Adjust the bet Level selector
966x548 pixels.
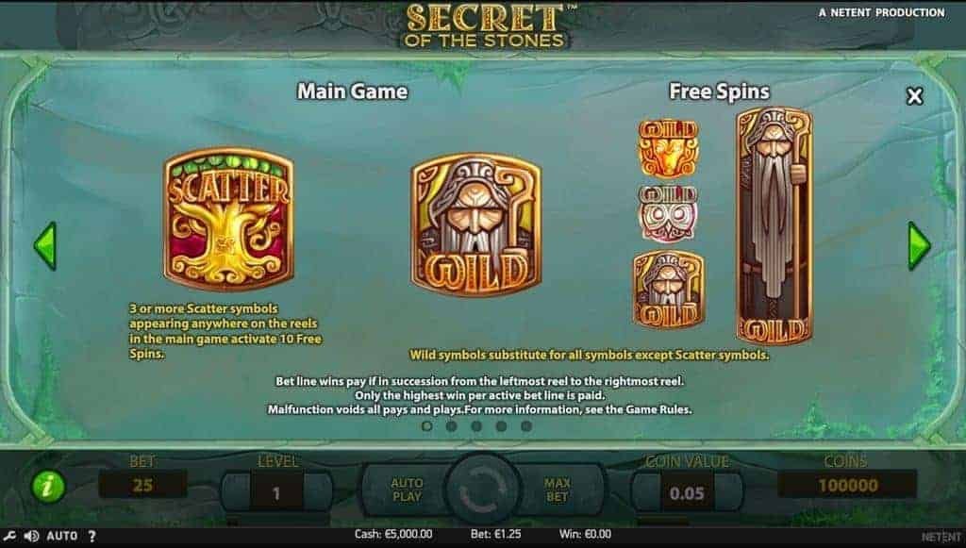coord(276,492)
